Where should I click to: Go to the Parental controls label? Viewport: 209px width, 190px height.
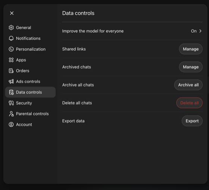point(32,114)
